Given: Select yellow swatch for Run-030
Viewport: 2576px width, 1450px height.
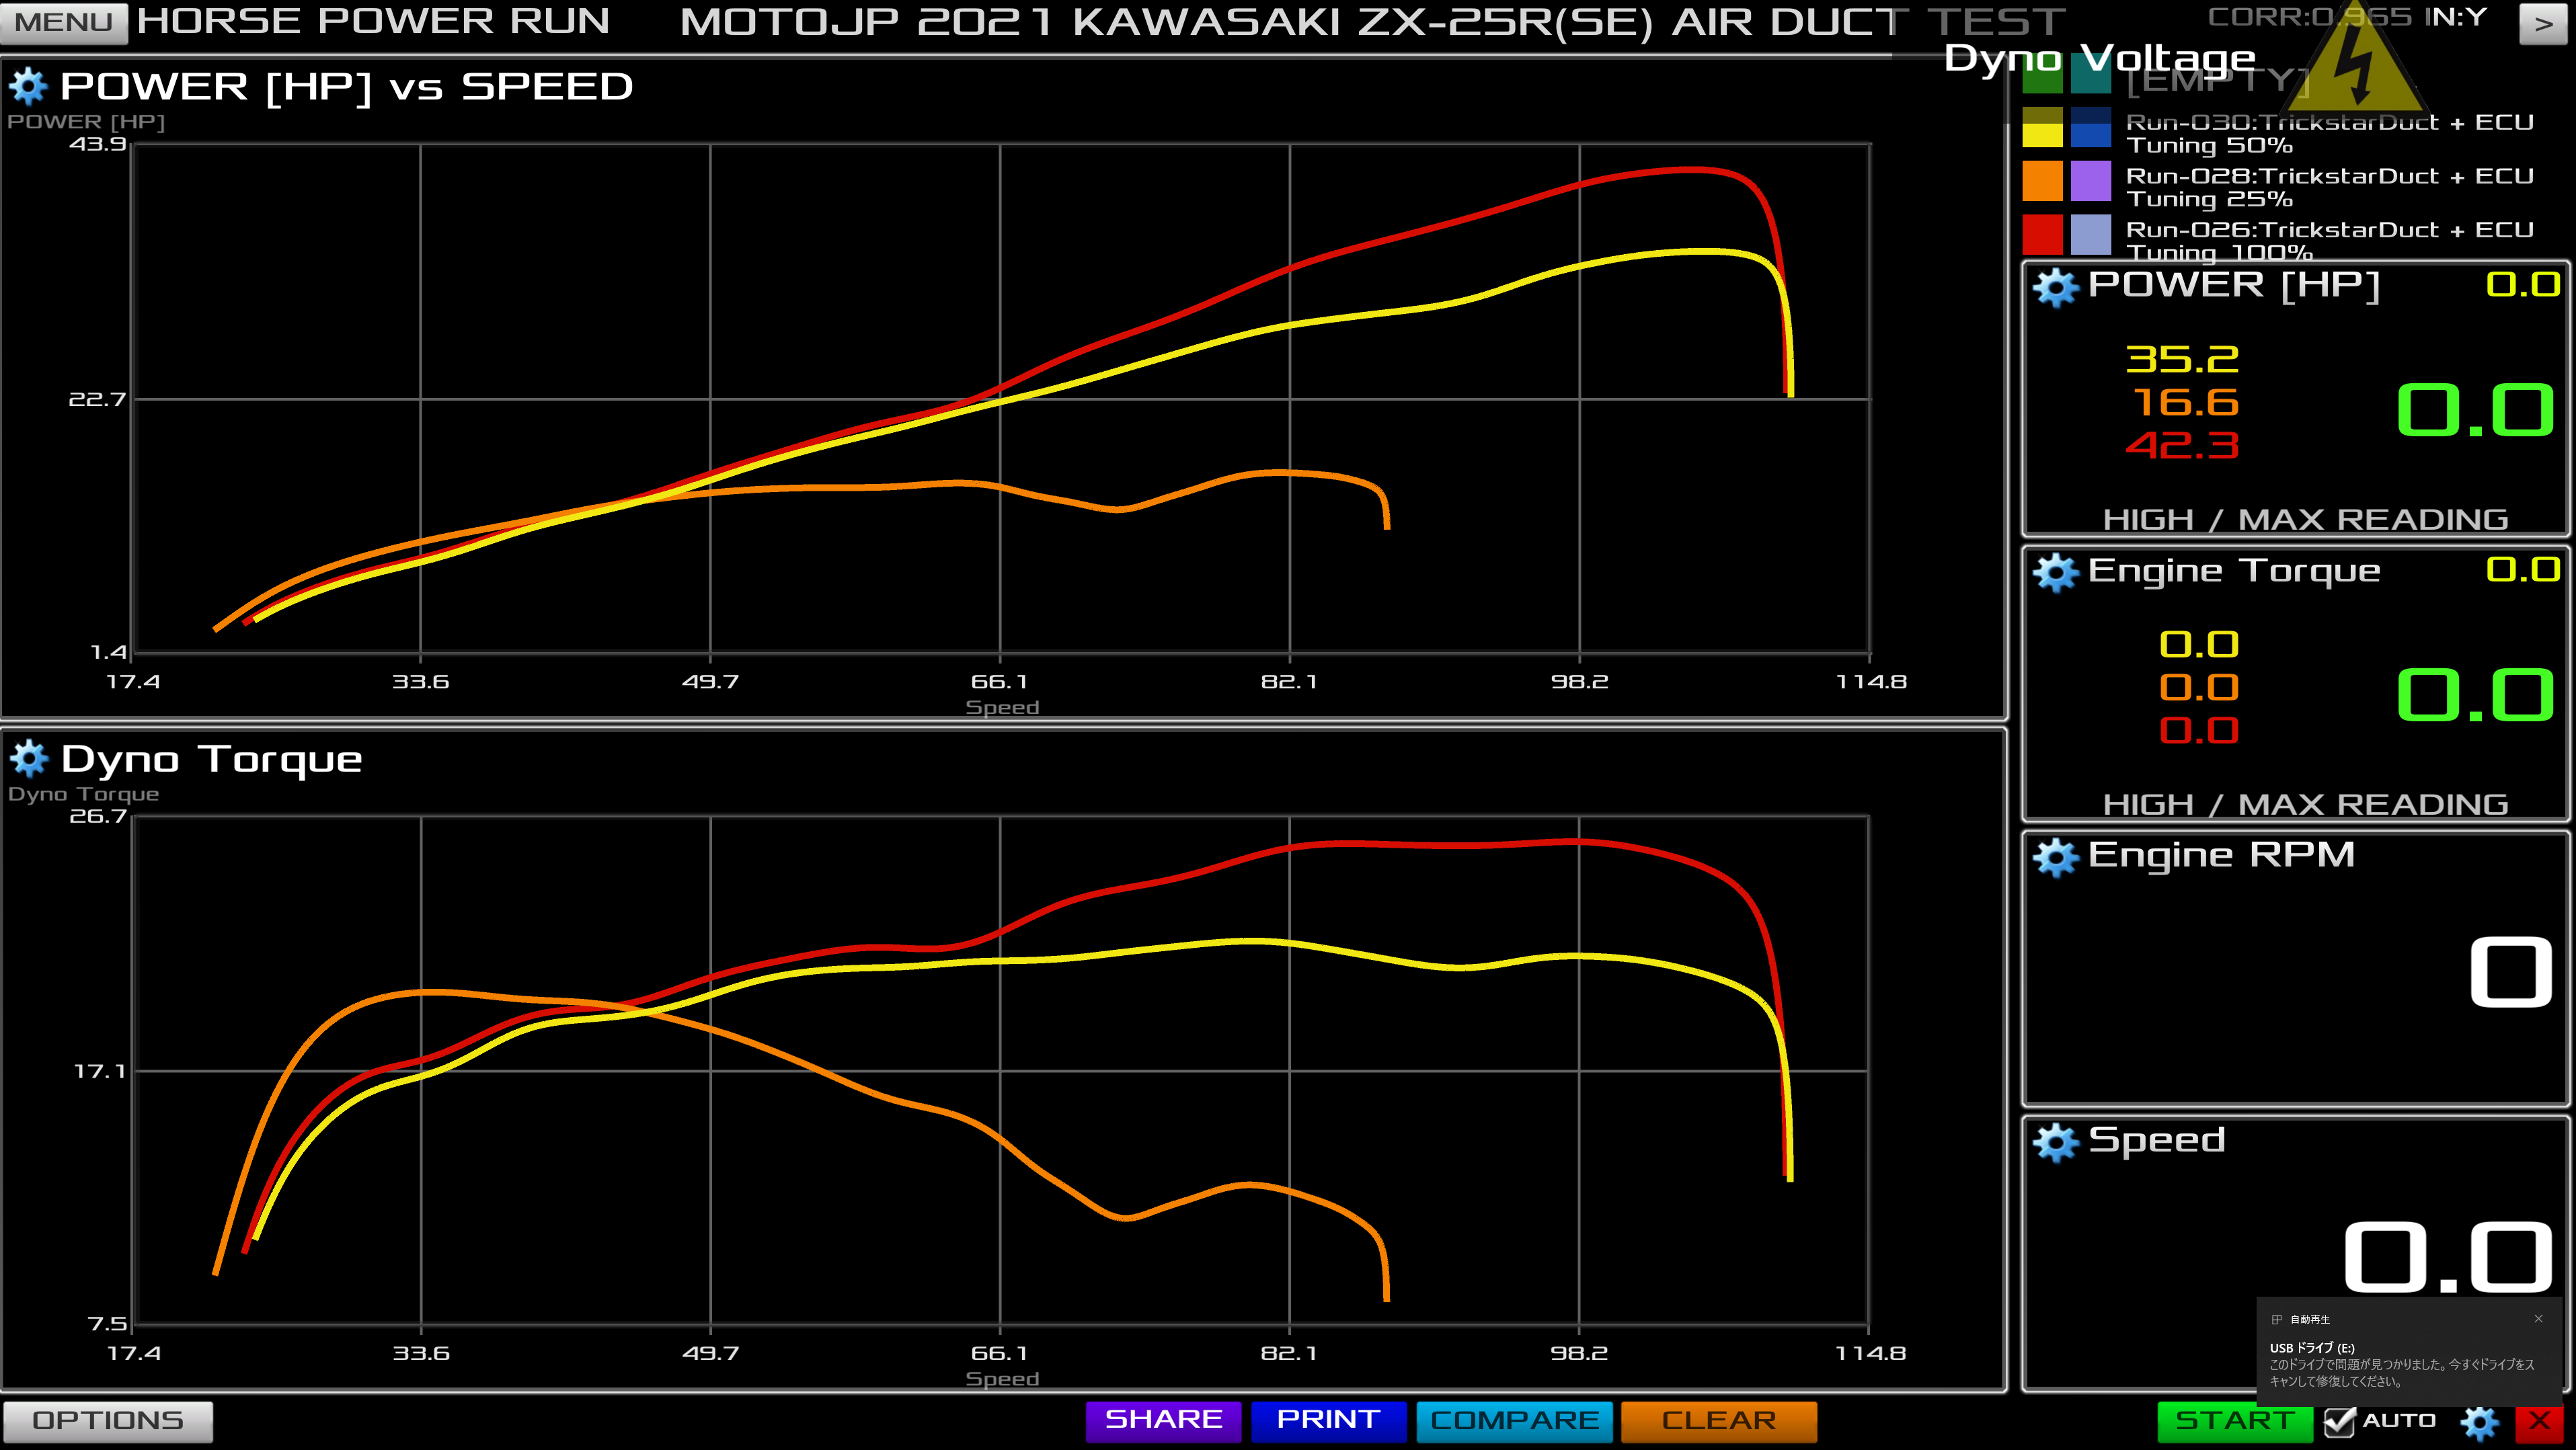Looking at the screenshot, I should 2042,127.
